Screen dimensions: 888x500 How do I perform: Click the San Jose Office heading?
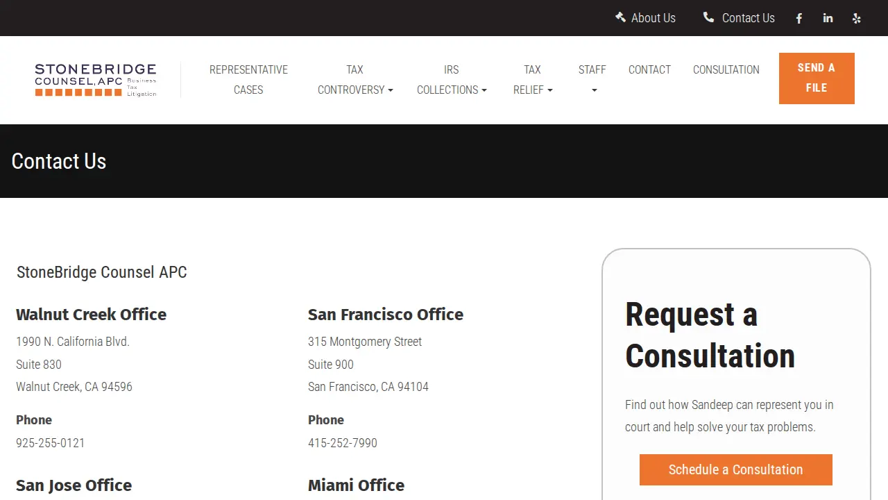(74, 485)
